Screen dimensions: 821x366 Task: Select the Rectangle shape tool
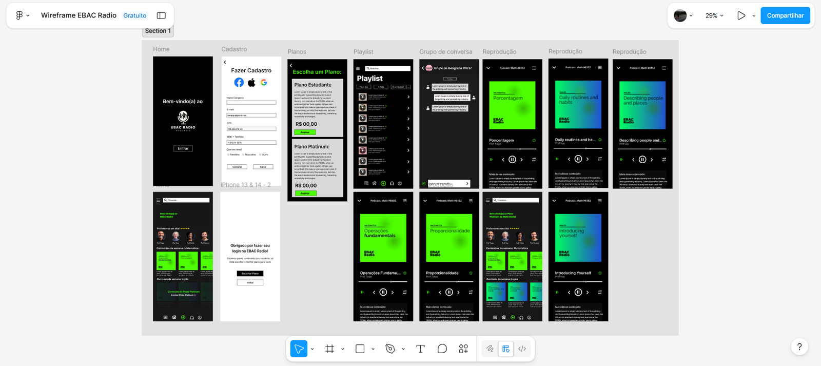(360, 349)
